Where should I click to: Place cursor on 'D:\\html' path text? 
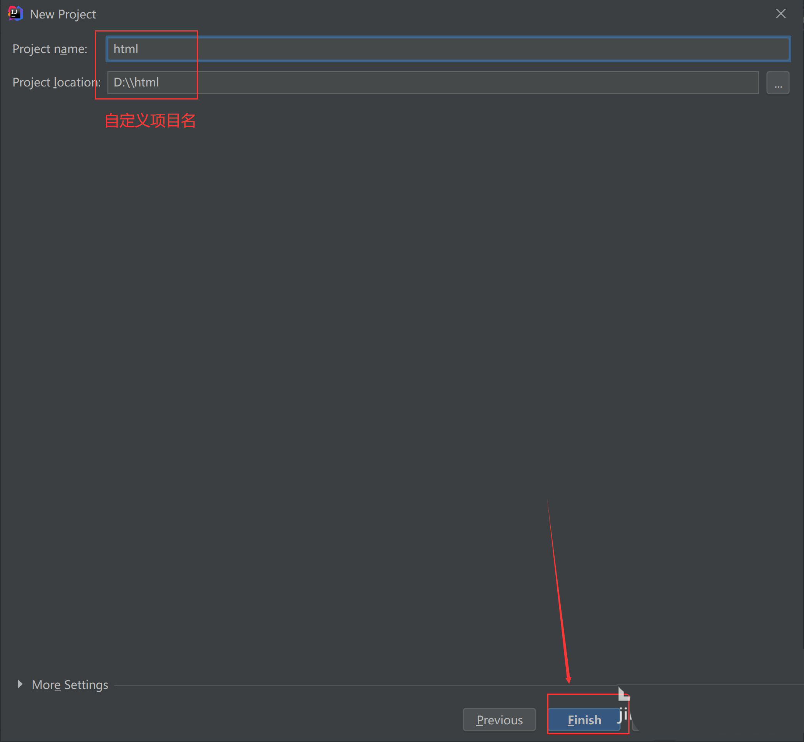coord(136,83)
